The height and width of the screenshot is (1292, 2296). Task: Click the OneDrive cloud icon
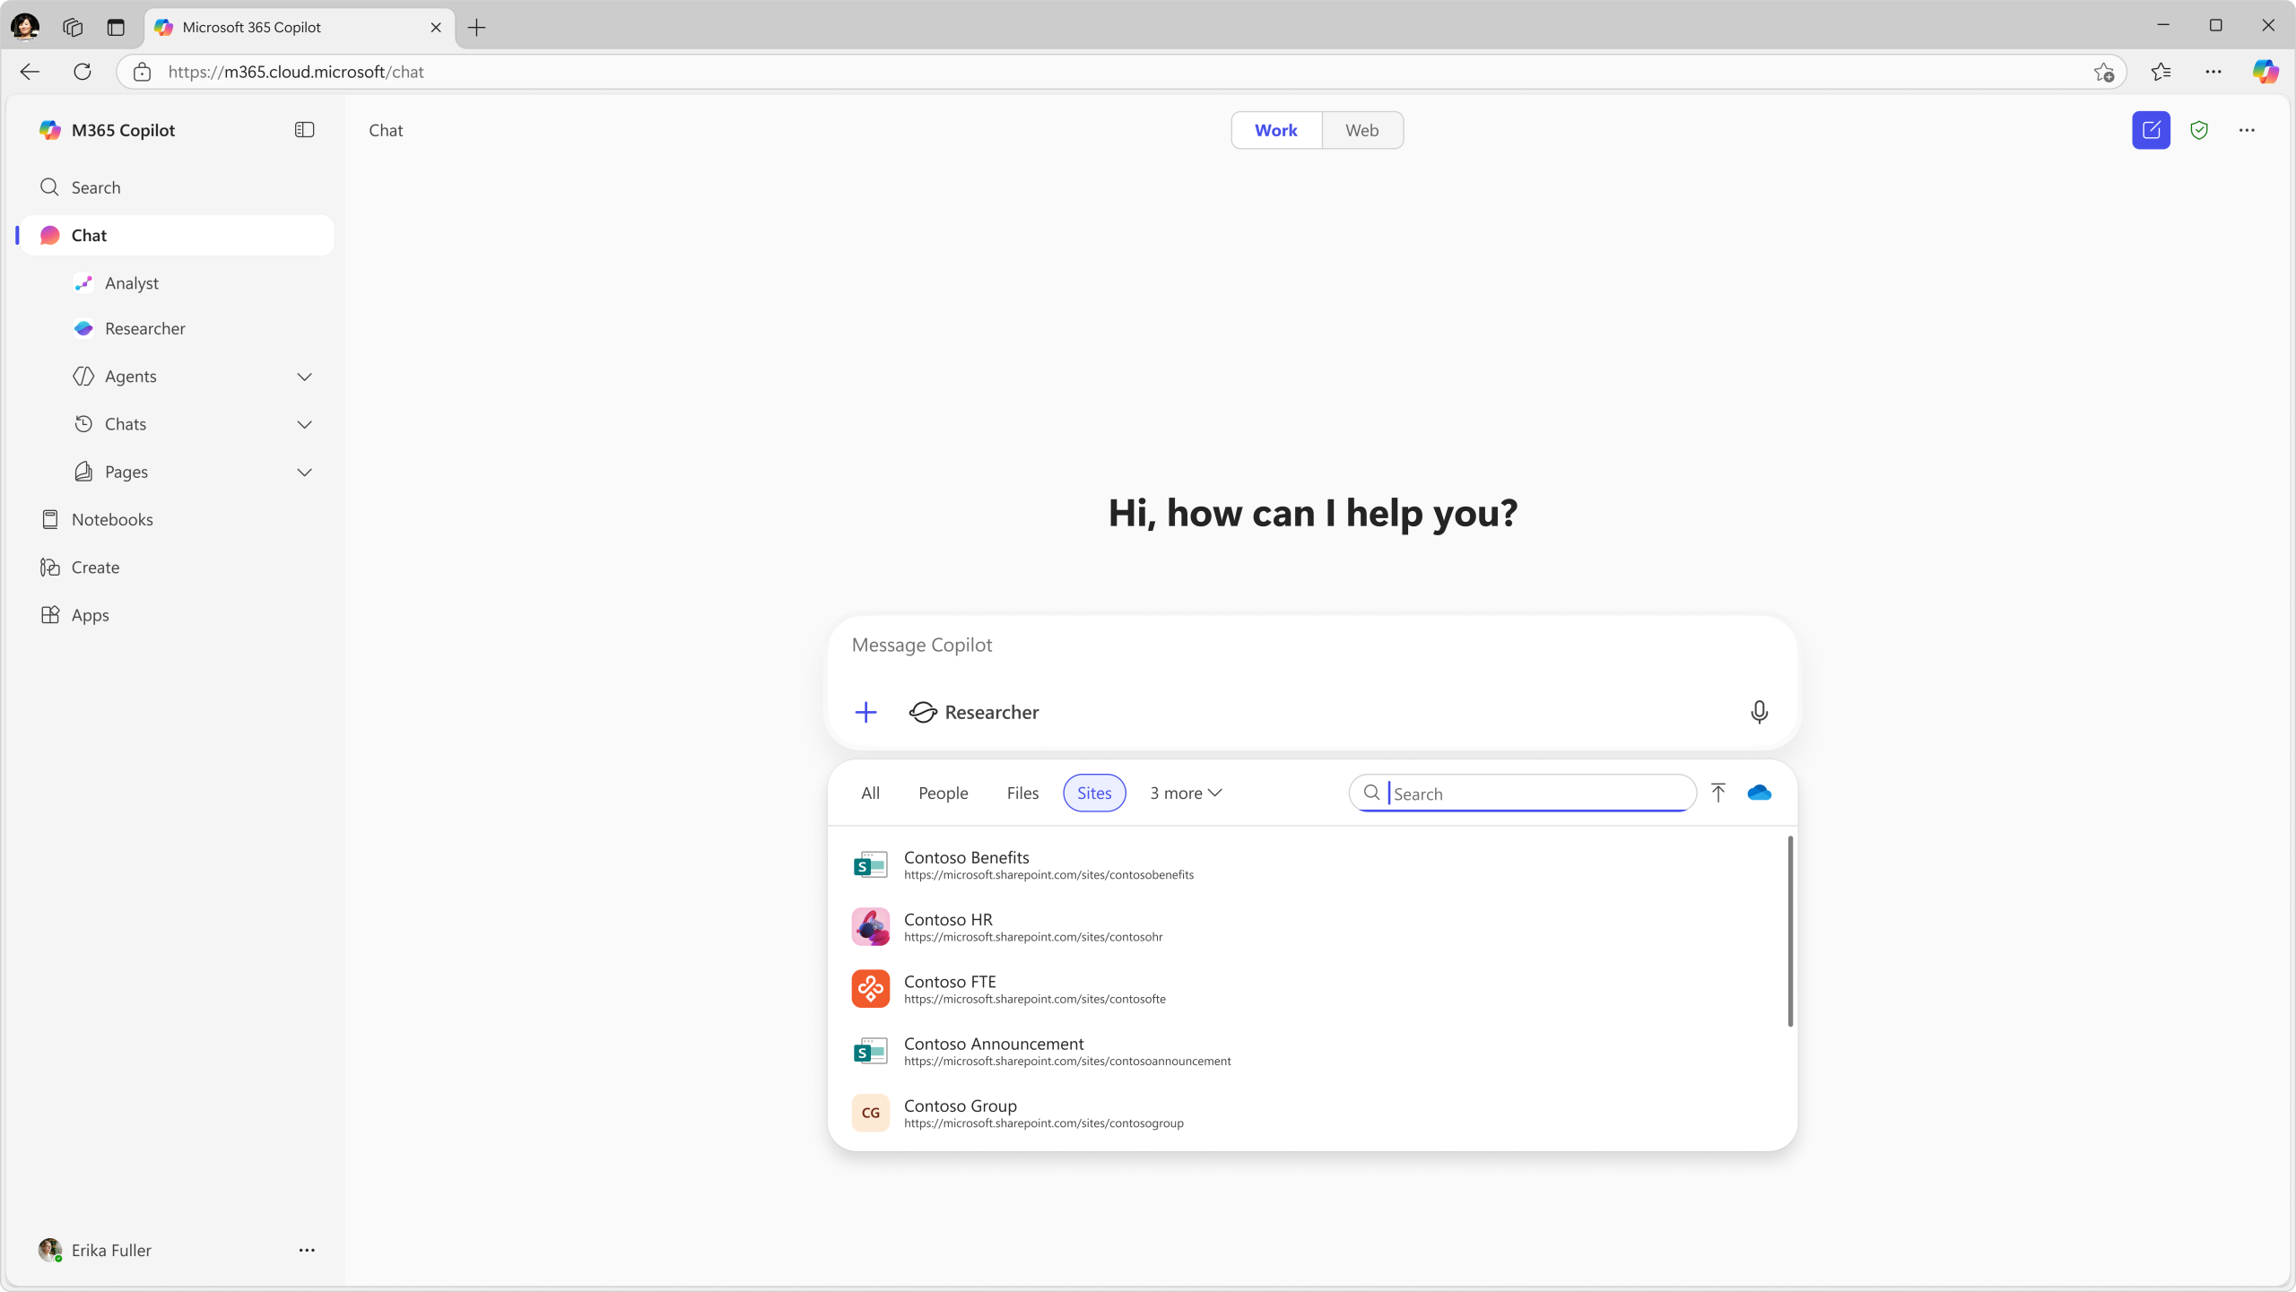click(1759, 793)
